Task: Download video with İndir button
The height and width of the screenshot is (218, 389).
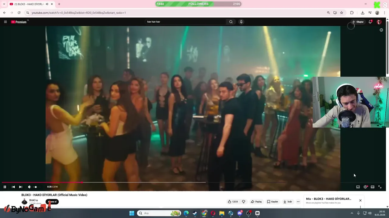Action: (288, 202)
